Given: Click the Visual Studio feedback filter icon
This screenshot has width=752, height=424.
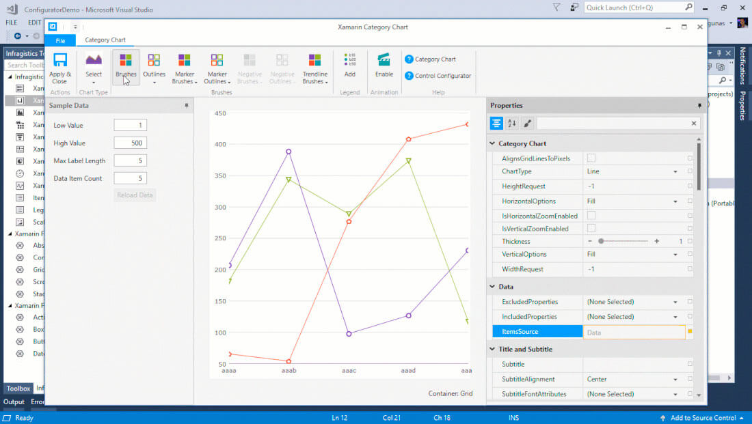Looking at the screenshot, I should click(556, 8).
